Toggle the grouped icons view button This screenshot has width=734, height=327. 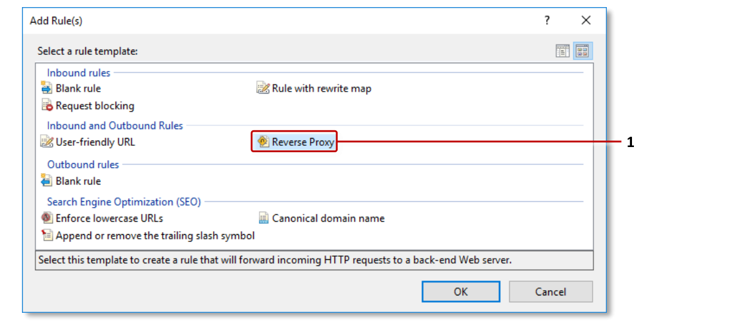coord(583,51)
